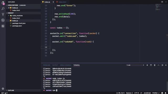Screen dimensions: 168x94
Task: Open the Explorer view icon
Action: coord(3,3)
